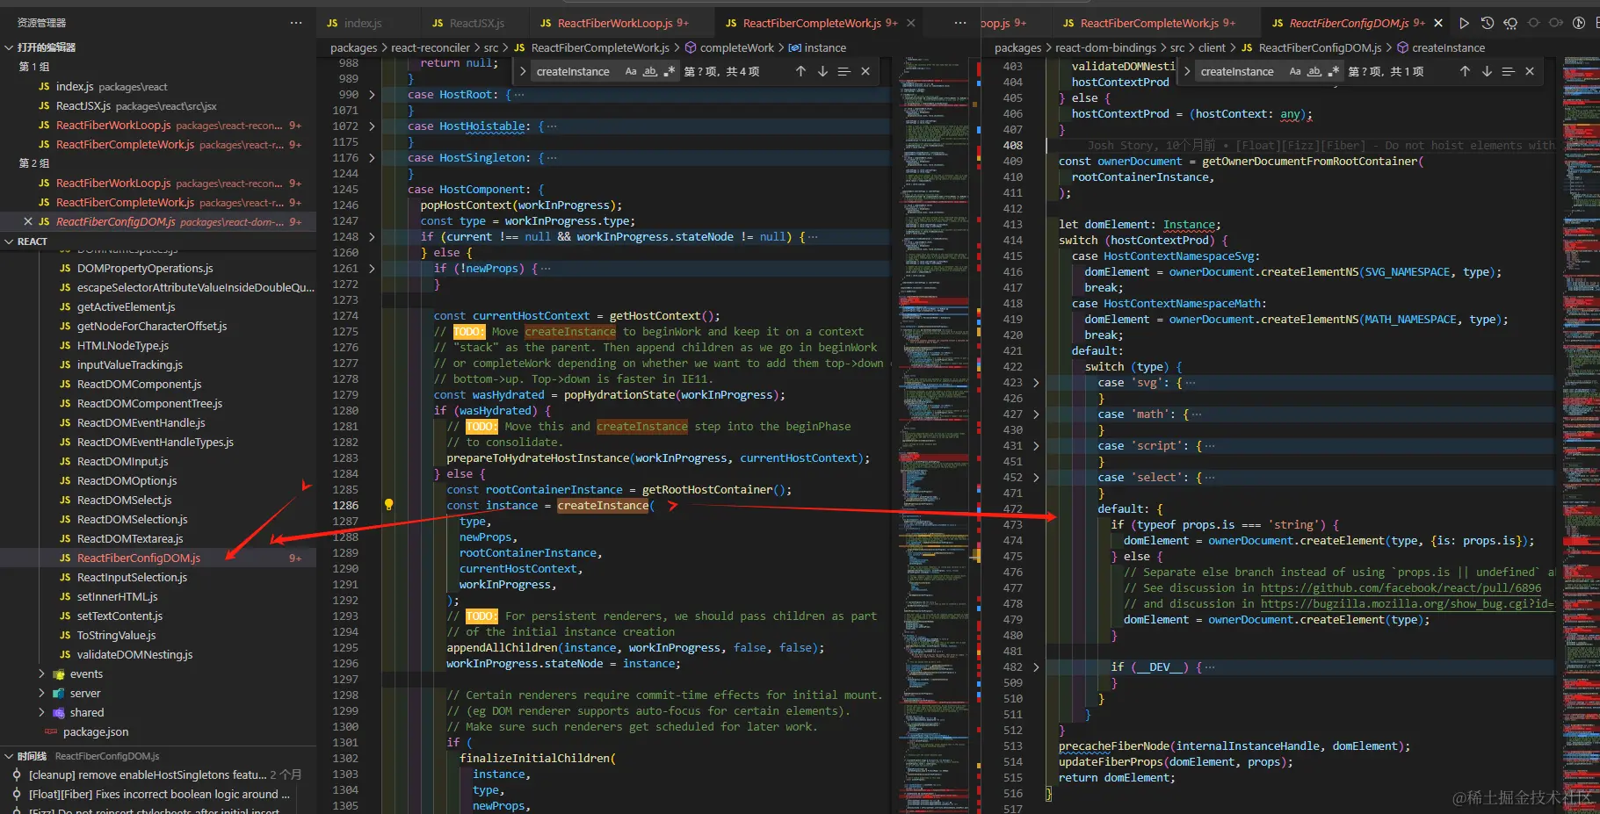The height and width of the screenshot is (814, 1600).
Task: Go to next match in left find widget
Action: coord(822,71)
